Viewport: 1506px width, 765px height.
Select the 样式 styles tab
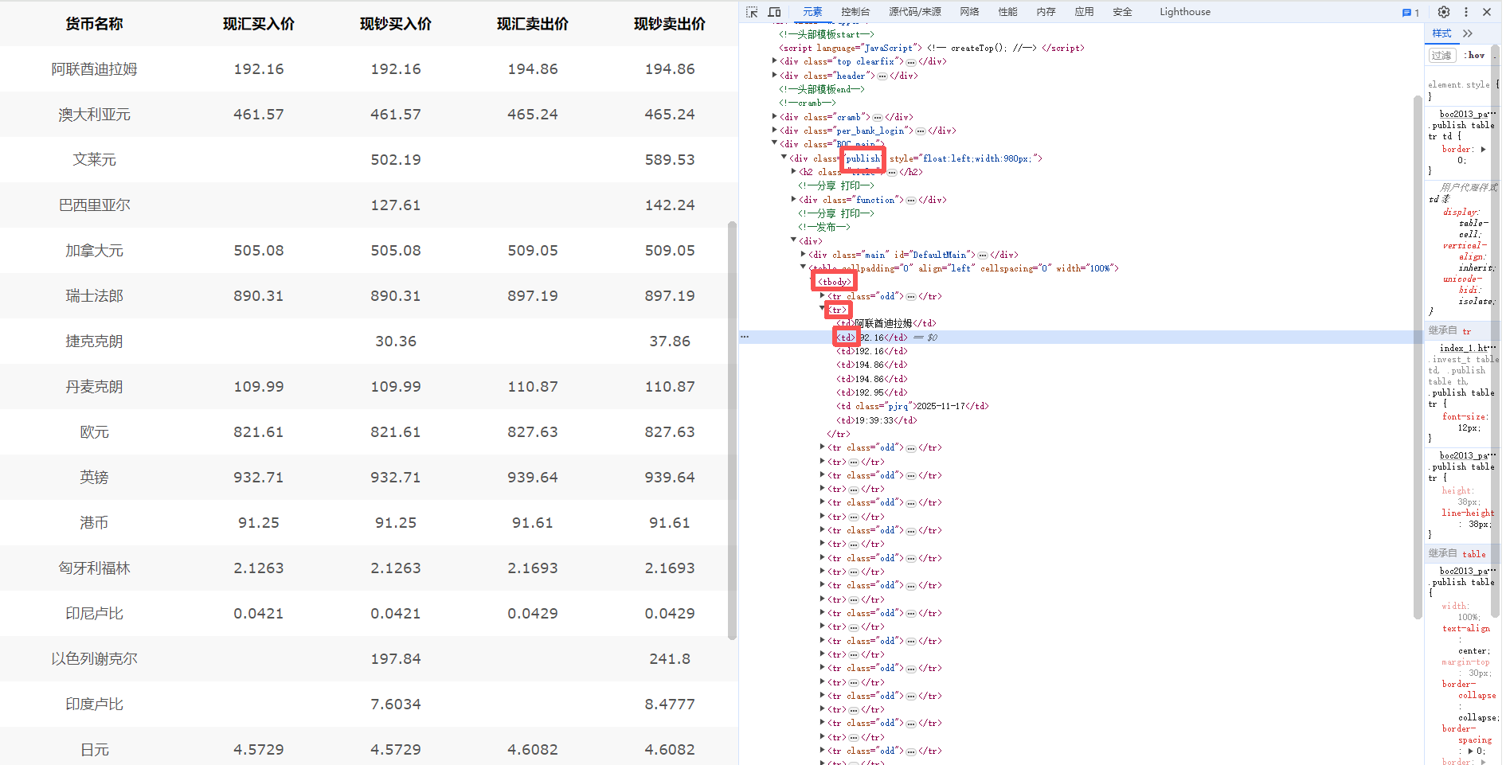click(x=1441, y=33)
